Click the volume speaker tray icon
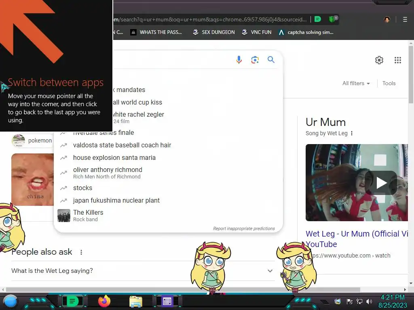 pyautogui.click(x=369, y=301)
